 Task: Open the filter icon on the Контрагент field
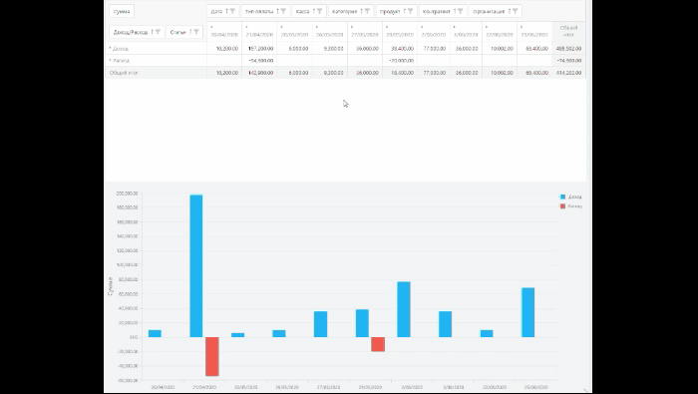(x=460, y=11)
